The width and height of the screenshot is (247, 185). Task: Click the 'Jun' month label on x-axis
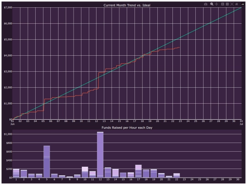12,124
